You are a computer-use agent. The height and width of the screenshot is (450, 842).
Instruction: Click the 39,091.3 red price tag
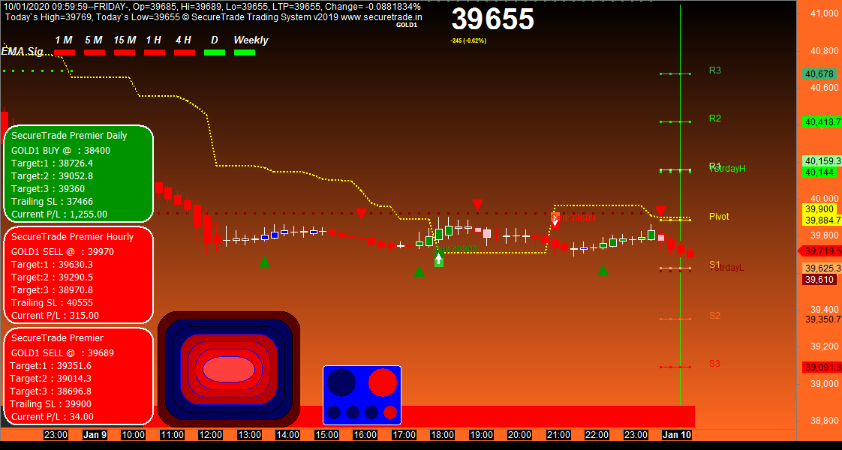822,367
